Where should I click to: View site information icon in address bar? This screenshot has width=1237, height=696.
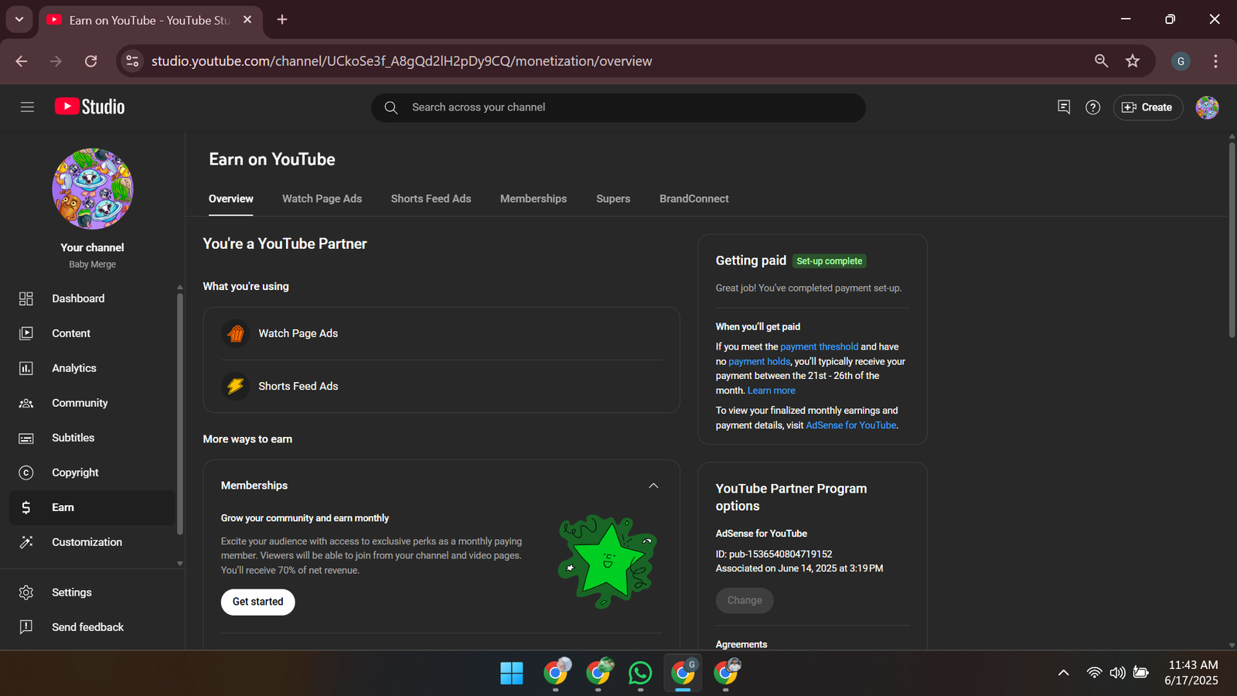[x=132, y=61]
